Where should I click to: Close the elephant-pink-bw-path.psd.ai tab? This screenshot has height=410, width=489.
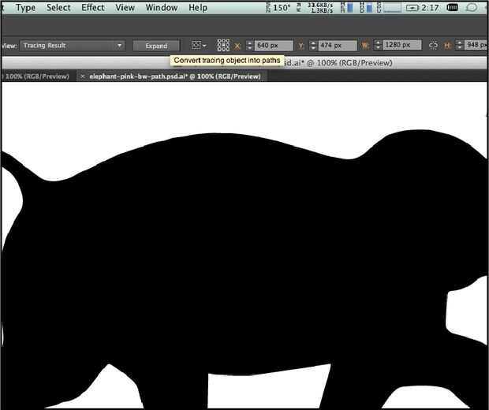[83, 76]
